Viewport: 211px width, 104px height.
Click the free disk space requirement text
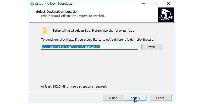pos(74,87)
